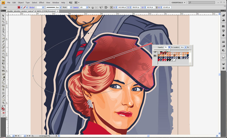Image resolution: width=227 pixels, height=138 pixels.
Task: Open the Effect menu
Action: click(x=41, y=3)
